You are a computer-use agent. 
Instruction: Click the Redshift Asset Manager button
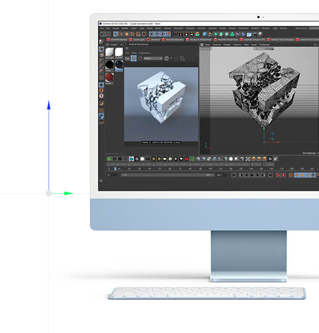point(281,39)
